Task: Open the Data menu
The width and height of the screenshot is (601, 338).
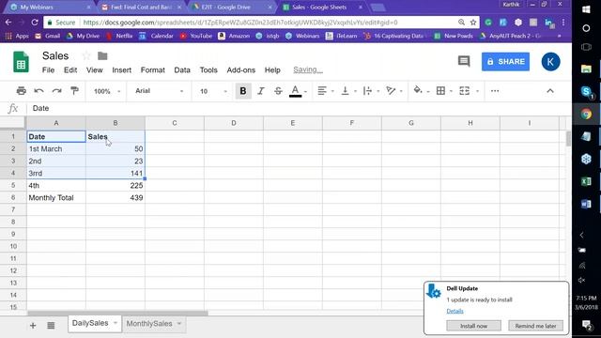Action: click(x=182, y=70)
